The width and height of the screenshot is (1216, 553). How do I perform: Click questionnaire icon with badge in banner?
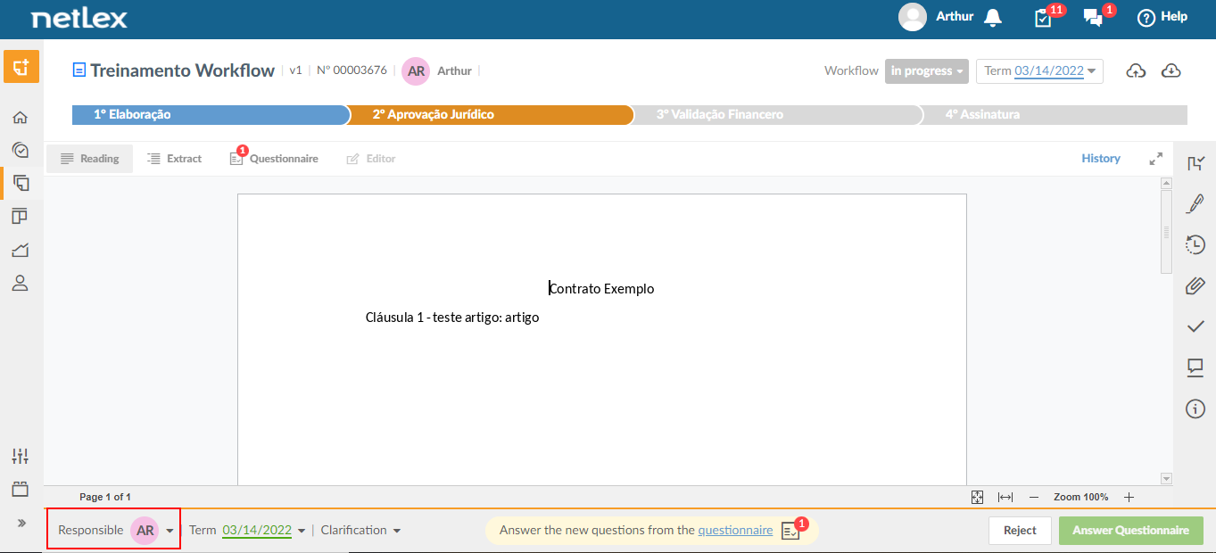tap(791, 530)
